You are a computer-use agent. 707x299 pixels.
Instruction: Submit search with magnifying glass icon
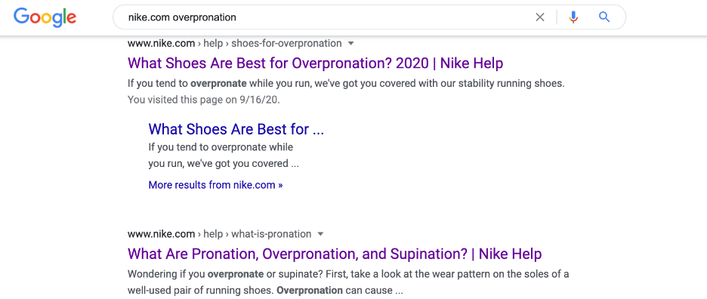click(x=604, y=17)
